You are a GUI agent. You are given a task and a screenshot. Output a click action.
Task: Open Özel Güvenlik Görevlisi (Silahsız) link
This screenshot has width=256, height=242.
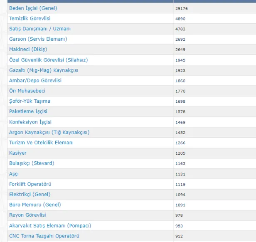[48, 60]
